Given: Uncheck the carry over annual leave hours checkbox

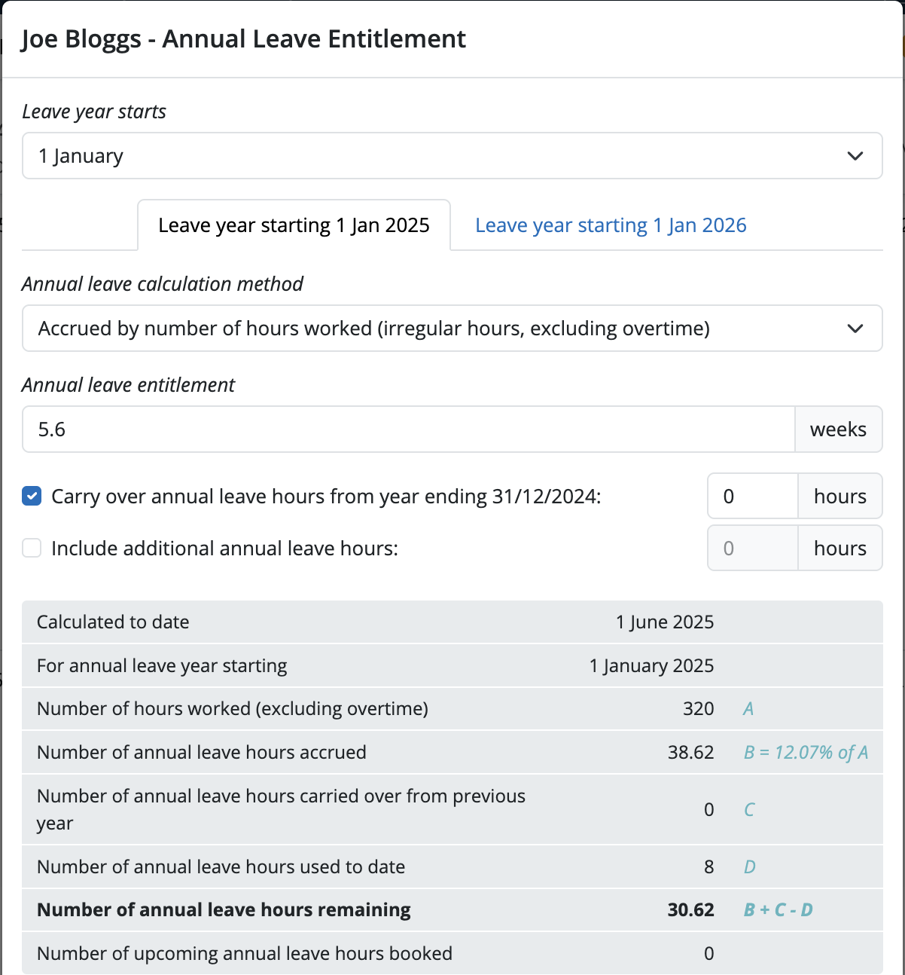Looking at the screenshot, I should click(x=31, y=496).
